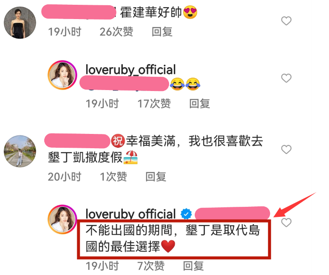Like the 霍建華好帥 comment with the heart
The image size is (329, 275).
(286, 21)
